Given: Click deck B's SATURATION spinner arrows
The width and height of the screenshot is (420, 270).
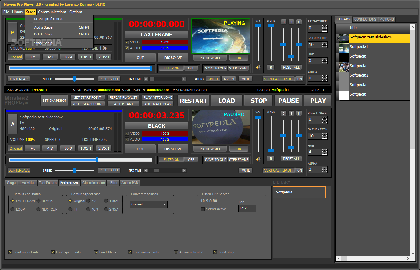Looking at the screenshot, I should click(324, 45).
